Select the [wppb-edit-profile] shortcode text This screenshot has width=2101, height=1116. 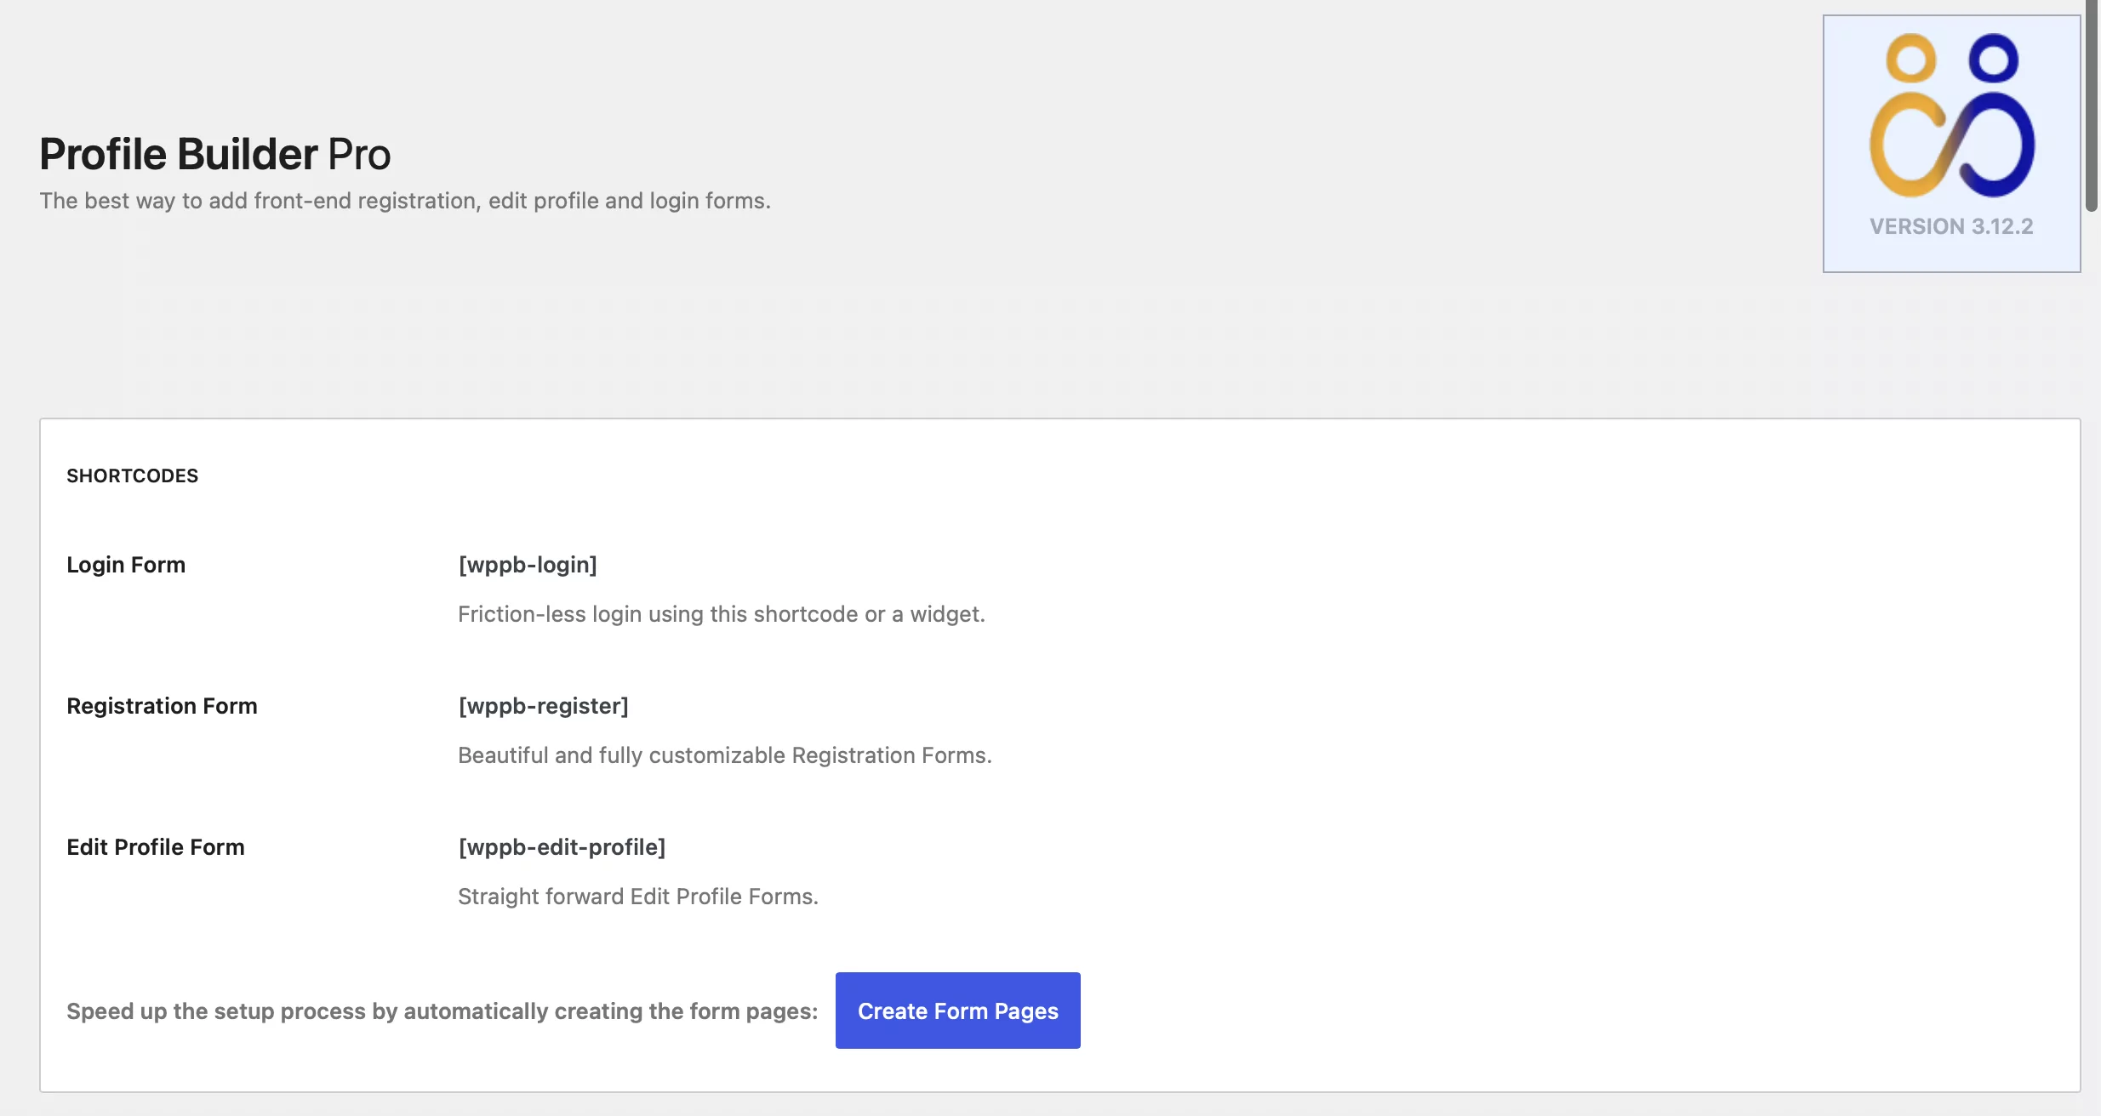[562, 847]
